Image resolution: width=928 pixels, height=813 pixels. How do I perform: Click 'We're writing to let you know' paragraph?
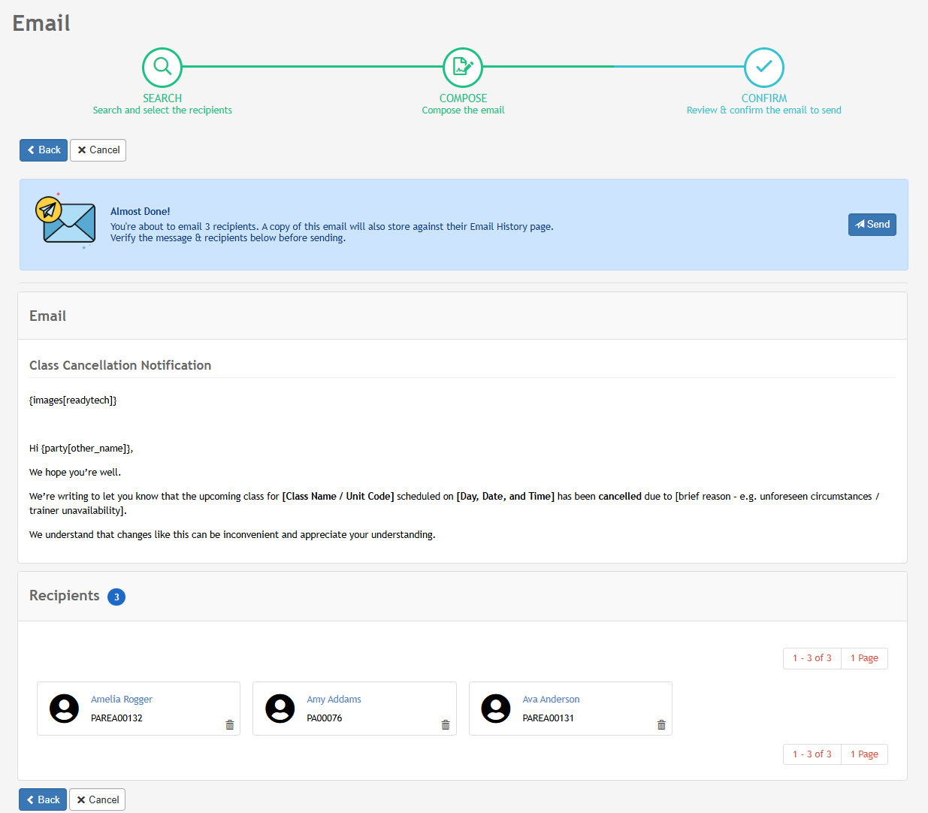click(454, 503)
